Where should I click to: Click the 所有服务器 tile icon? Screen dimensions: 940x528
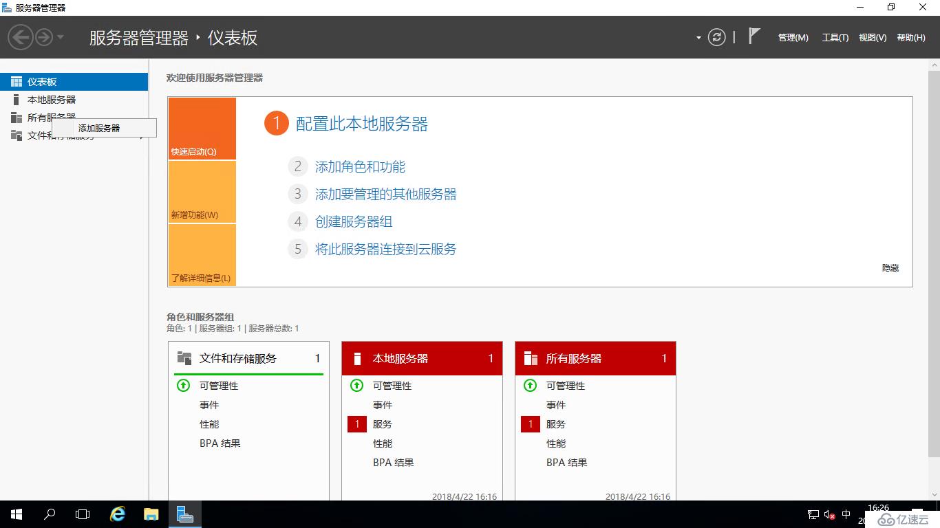click(x=531, y=358)
